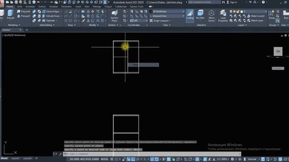
Task: Click the Plot printer icon
Action: [x=34, y=2]
